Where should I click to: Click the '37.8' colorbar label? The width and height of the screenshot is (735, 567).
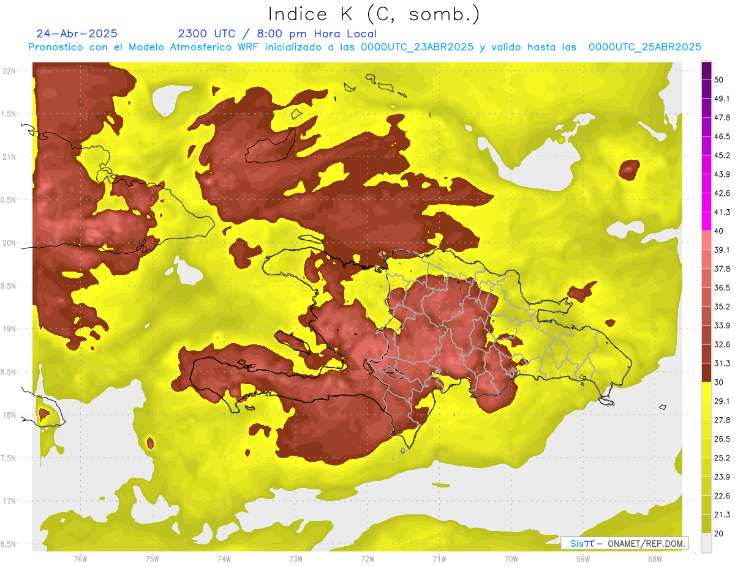(722, 269)
